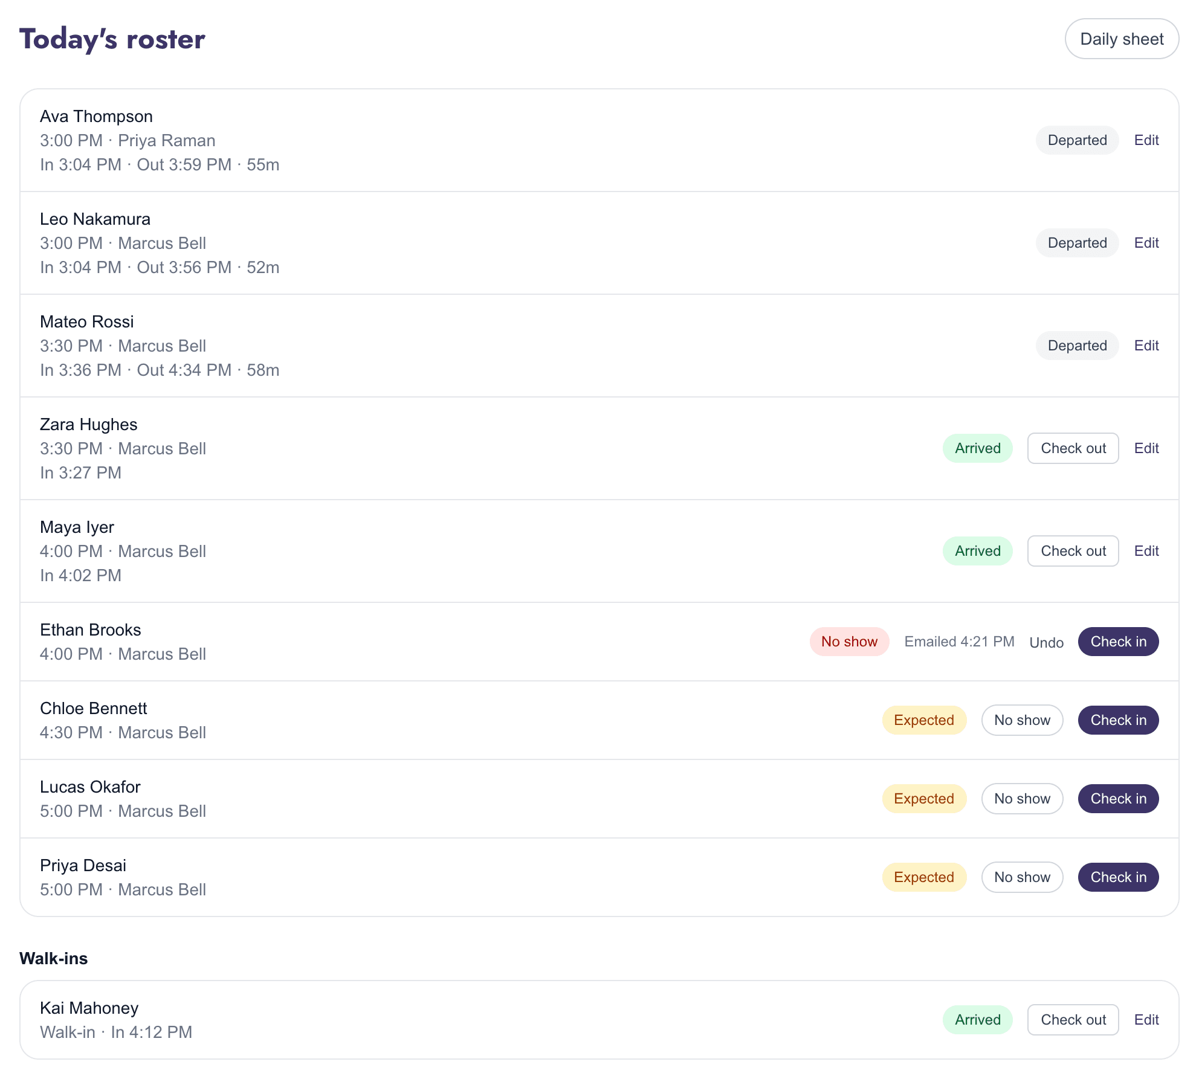Select the Priya Desai name

pyautogui.click(x=83, y=865)
